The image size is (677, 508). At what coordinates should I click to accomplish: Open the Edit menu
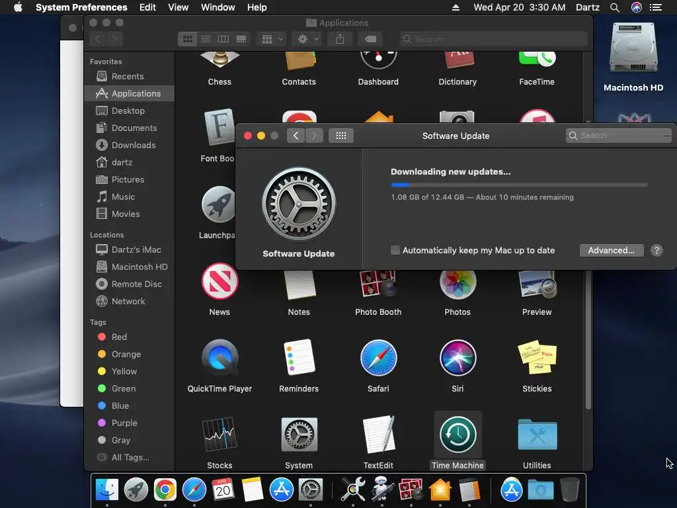tap(147, 7)
